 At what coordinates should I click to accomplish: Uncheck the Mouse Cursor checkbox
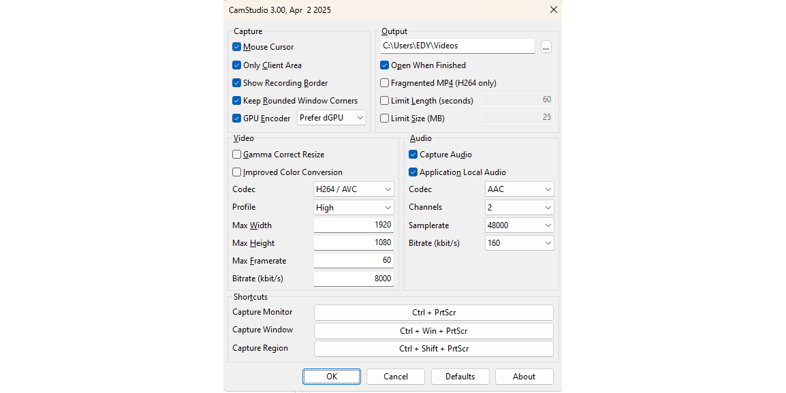tap(236, 47)
